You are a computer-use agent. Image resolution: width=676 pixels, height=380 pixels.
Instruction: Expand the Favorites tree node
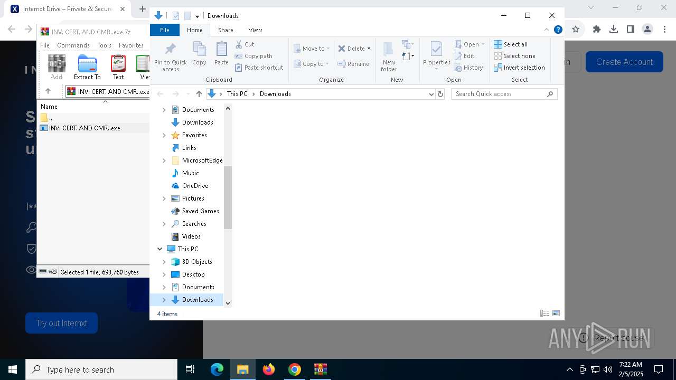164,135
